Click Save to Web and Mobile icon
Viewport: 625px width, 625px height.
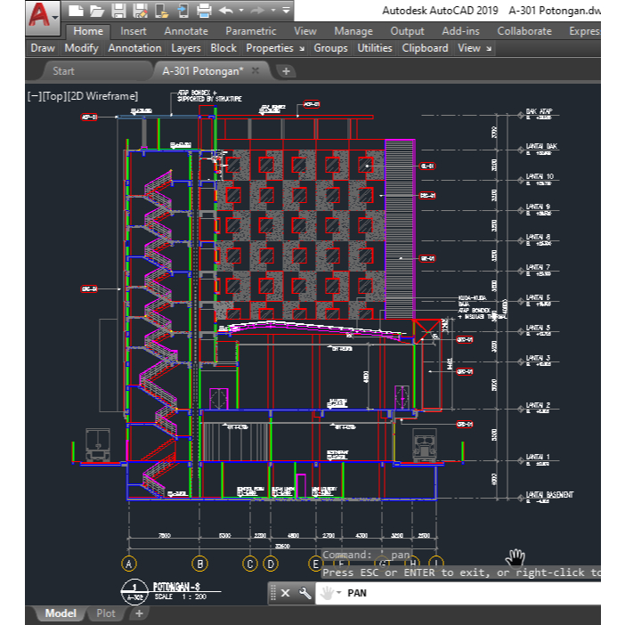183,11
